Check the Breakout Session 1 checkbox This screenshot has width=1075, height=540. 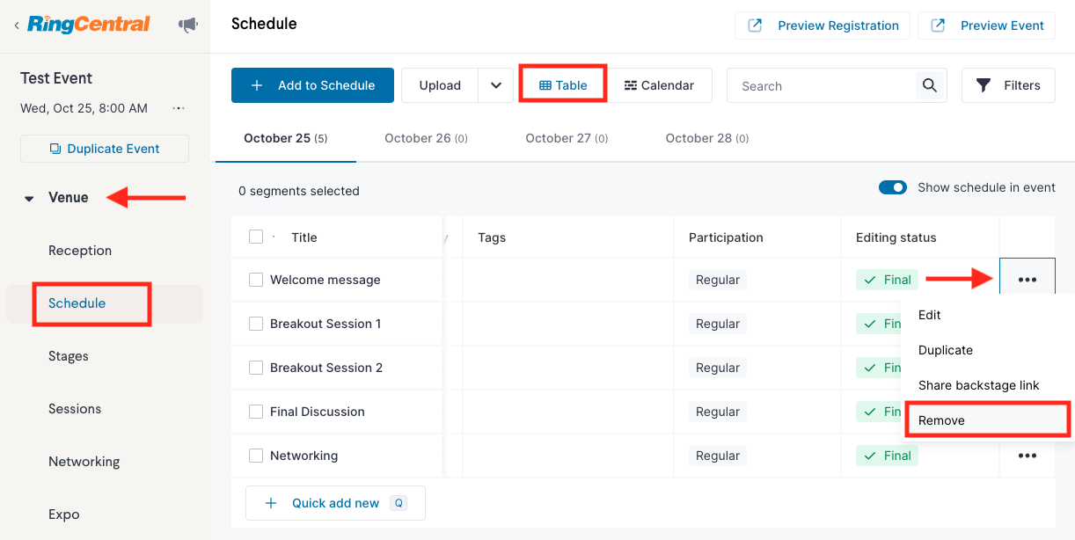point(256,324)
